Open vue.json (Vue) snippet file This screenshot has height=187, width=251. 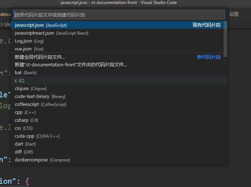[119, 49]
